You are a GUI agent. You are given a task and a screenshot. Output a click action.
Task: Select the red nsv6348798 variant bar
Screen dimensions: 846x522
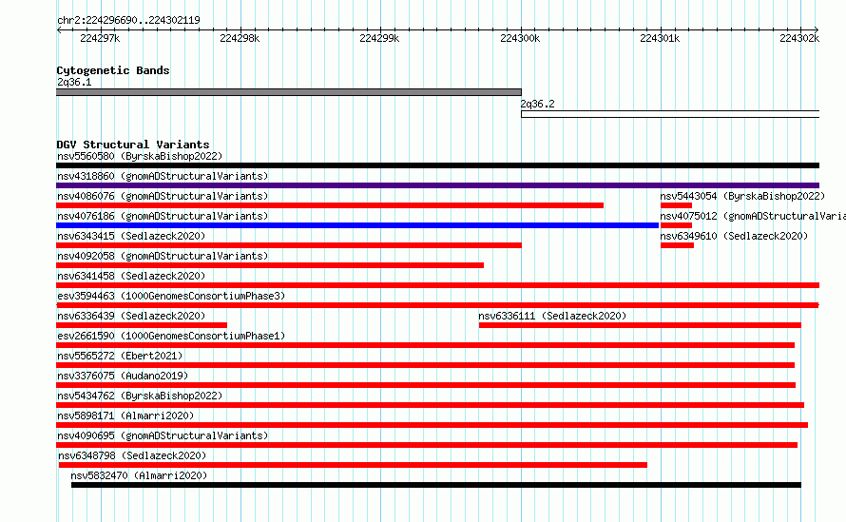pyautogui.click(x=353, y=465)
